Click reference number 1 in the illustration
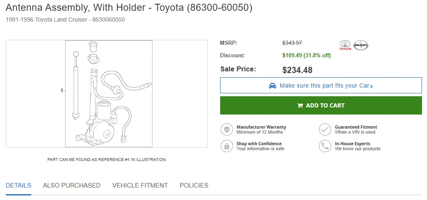The image size is (427, 200). click(62, 90)
